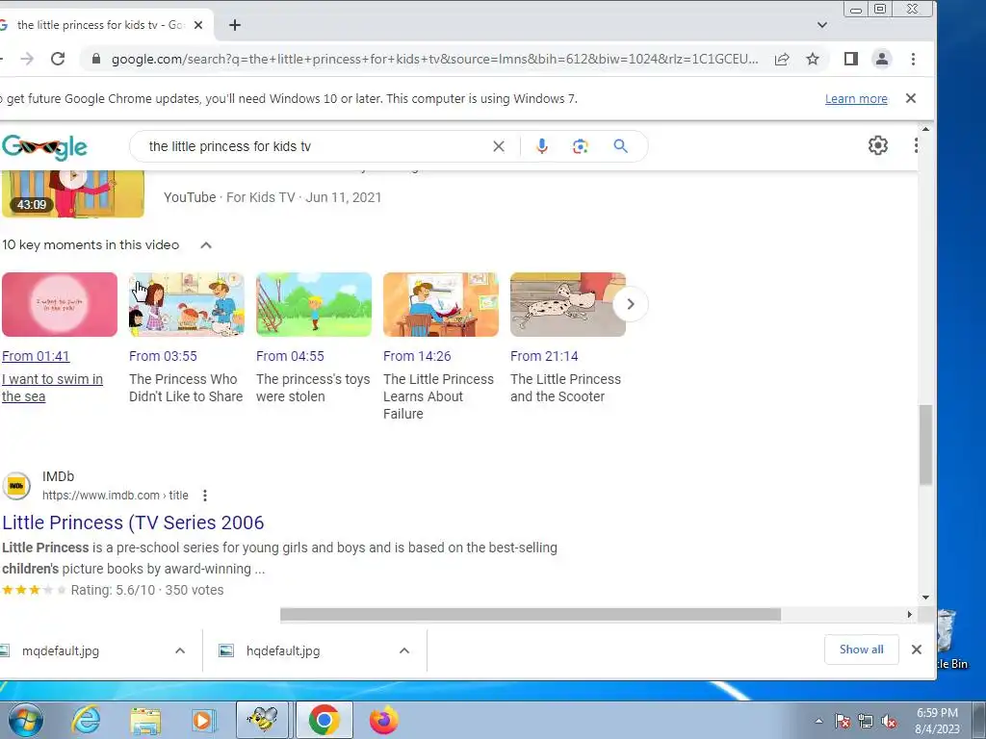Viewport: 986px width, 739px height.
Task: Open Little Princess (TV Series 2006 result
Action: click(x=133, y=522)
